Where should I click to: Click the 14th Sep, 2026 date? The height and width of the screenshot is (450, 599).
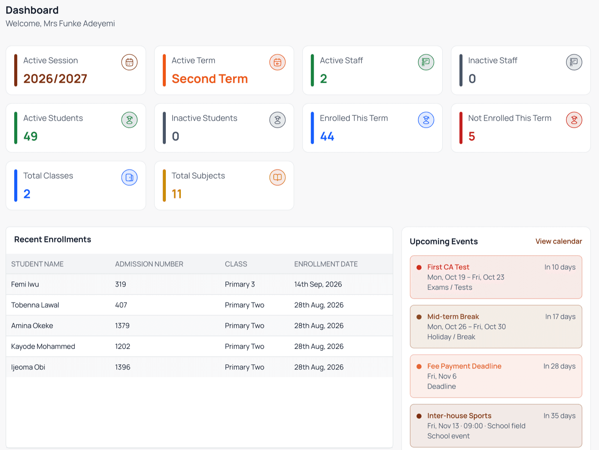(x=318, y=284)
